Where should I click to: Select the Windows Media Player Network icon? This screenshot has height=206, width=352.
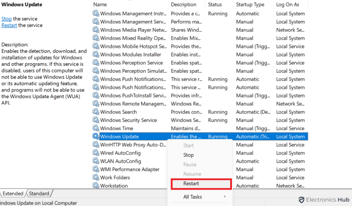[x=95, y=30]
